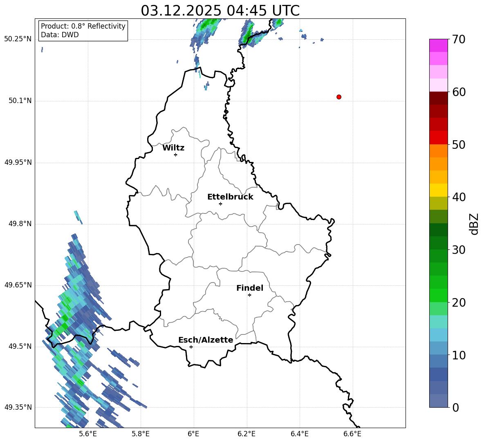Viewport: 484px width, 442px height.
Task: Click the 49.95°N latitude label
Action: pyautogui.click(x=18, y=162)
